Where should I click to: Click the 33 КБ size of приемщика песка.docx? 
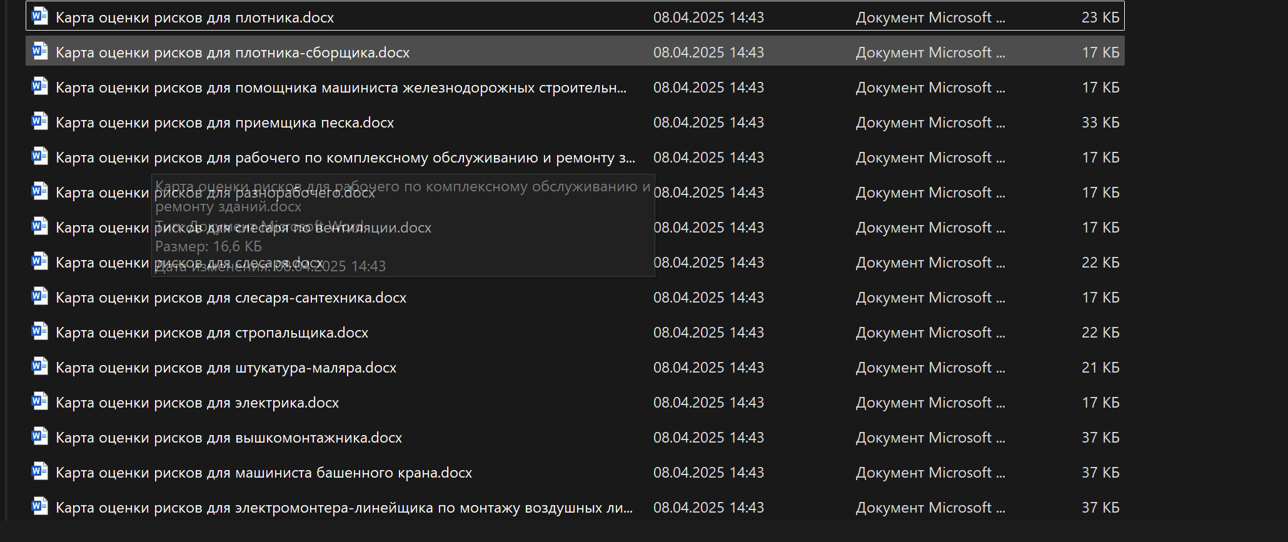pos(1100,123)
